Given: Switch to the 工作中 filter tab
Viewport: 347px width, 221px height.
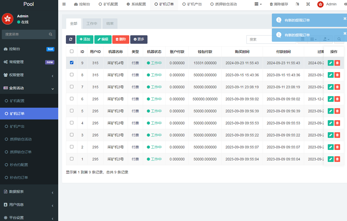Looking at the screenshot, I should click(92, 24).
